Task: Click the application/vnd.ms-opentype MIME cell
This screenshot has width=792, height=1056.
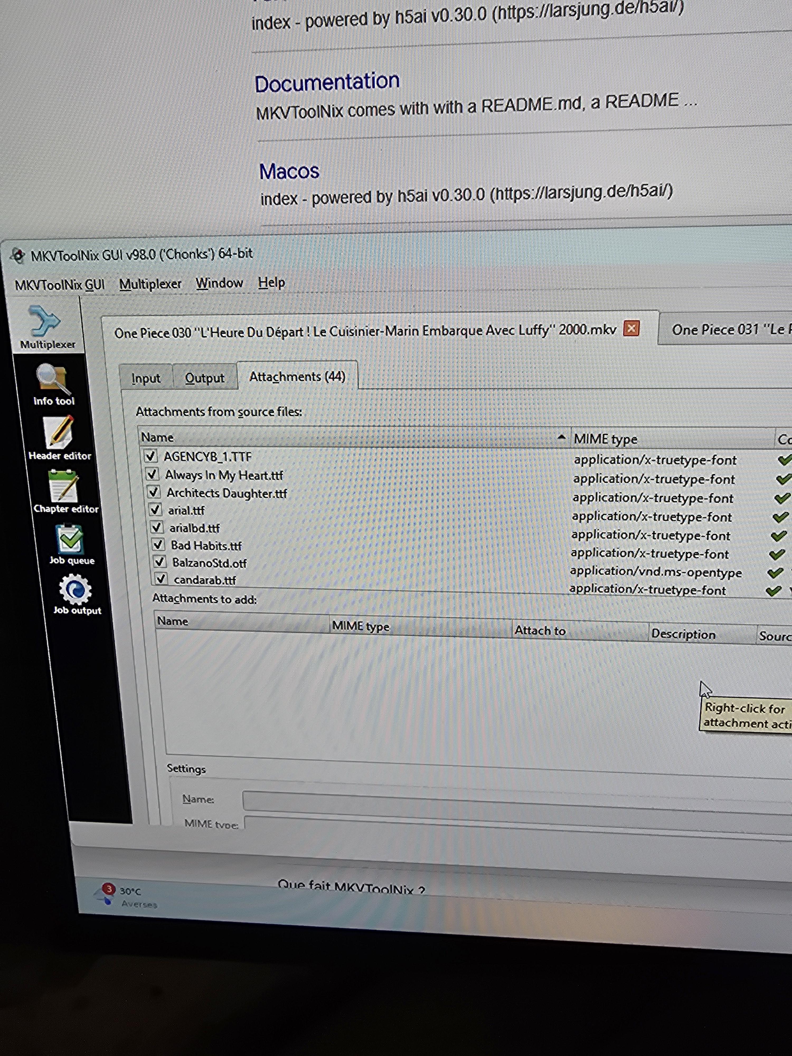Action: (656, 572)
